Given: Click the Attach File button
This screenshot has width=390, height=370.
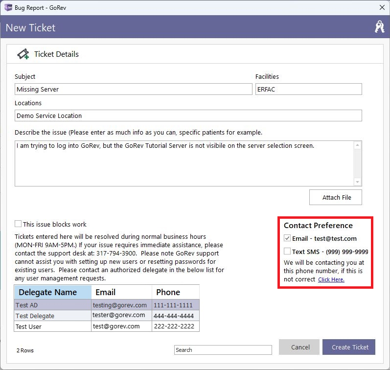Looking at the screenshot, I should point(336,197).
